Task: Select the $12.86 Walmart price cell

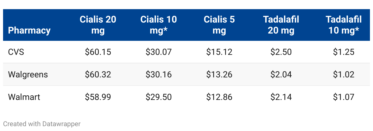Action: tap(219, 97)
